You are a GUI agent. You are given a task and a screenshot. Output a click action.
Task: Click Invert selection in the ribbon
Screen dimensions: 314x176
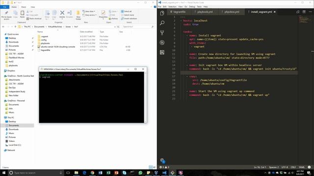pos(129,19)
